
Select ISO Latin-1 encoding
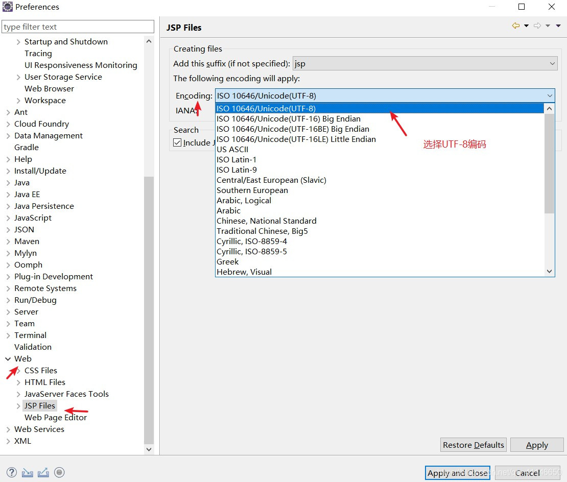(x=380, y=160)
